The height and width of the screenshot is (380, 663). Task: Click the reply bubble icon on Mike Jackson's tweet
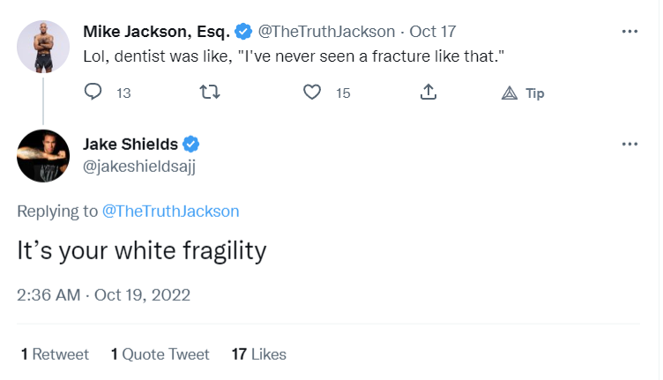[x=93, y=92]
